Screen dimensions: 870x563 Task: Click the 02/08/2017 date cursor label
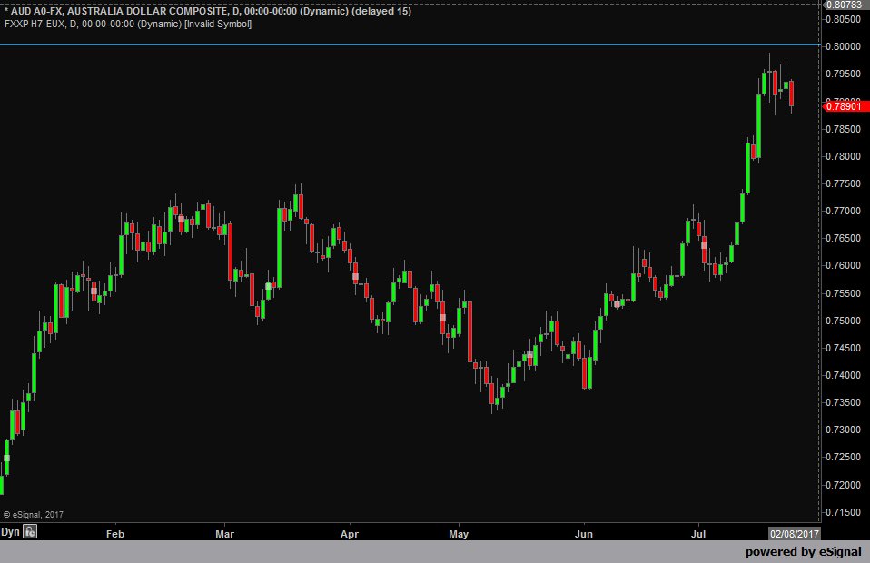[x=794, y=534]
